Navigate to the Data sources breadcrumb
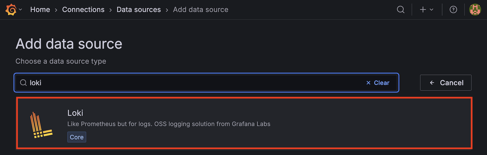487x155 pixels. (x=138, y=10)
